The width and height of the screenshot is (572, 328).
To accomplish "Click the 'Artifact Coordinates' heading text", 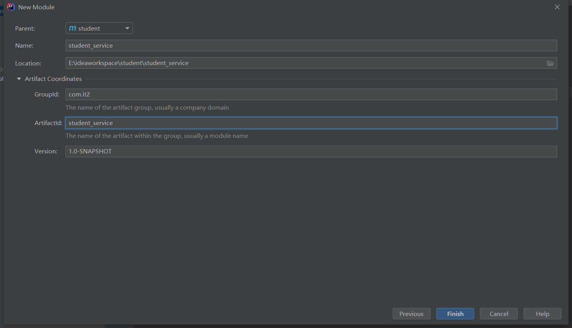I will click(53, 79).
